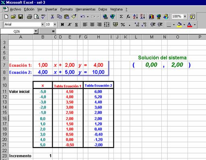Image resolution: width=206 pixels, height=160 pixels.
Task: Toggle underline formatting with S button
Action: point(76,25)
